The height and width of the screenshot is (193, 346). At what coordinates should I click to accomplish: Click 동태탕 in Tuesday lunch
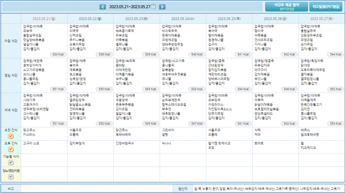pyautogui.click(x=120, y=65)
